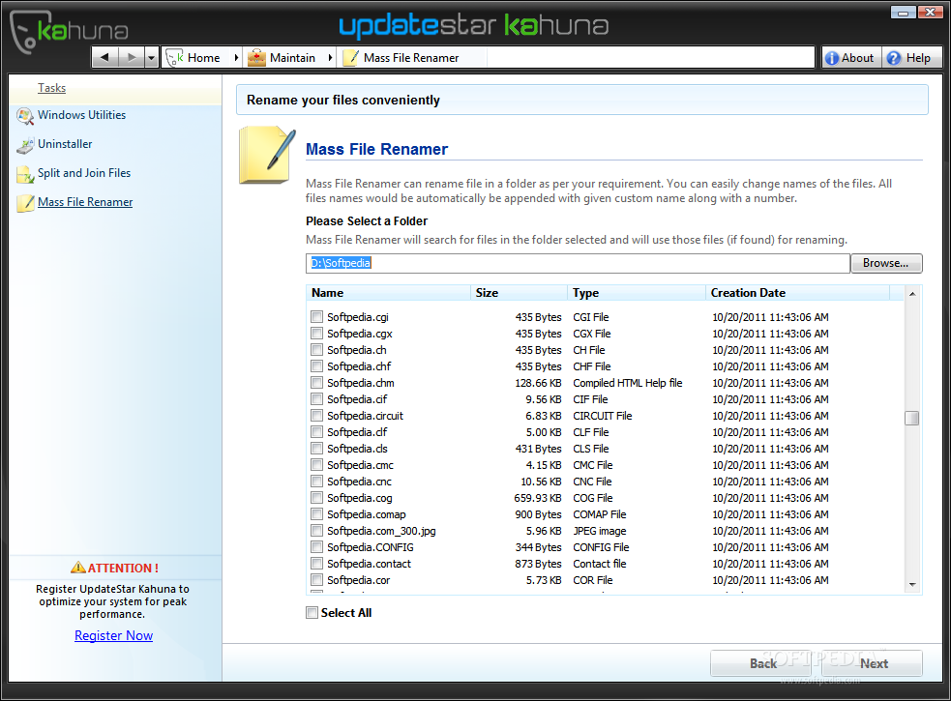Click the Tasks header
Viewport: 951px width, 701px height.
pyautogui.click(x=51, y=88)
